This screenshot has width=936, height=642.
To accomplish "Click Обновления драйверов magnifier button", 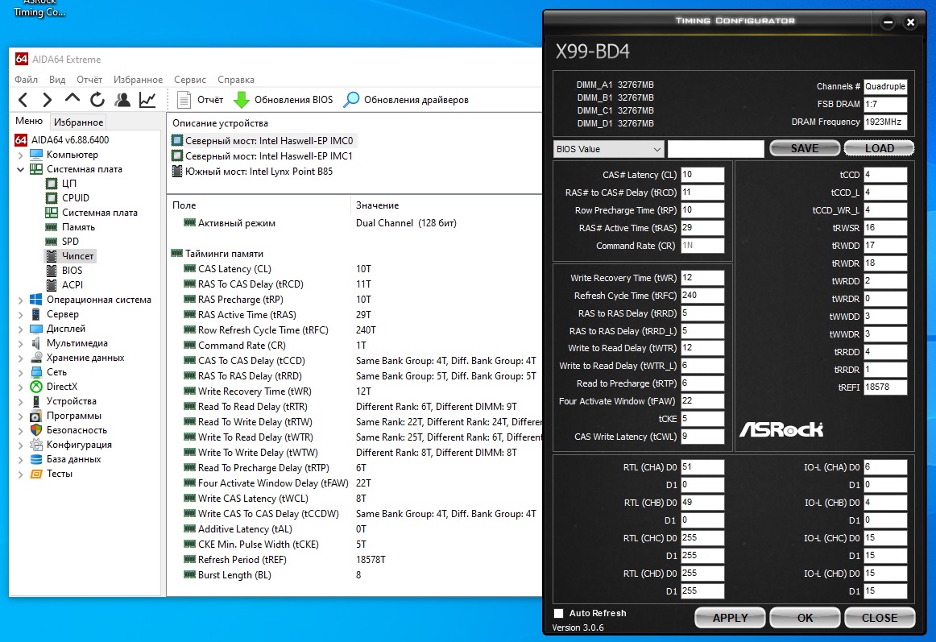I will pos(407,100).
